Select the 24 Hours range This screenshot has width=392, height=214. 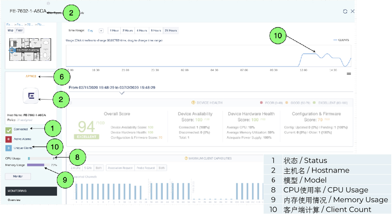171,31
